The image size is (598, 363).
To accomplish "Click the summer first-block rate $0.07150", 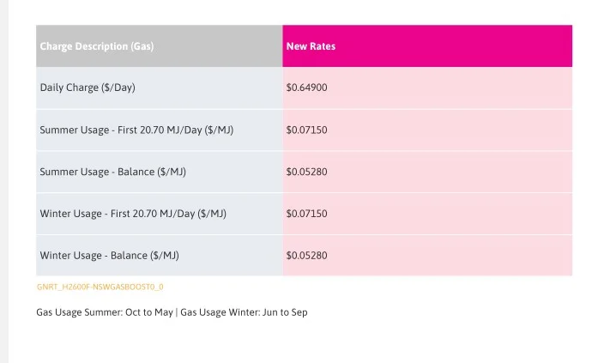I will point(306,130).
